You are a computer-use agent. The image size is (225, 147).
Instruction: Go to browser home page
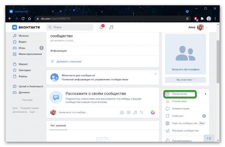pos(30,19)
